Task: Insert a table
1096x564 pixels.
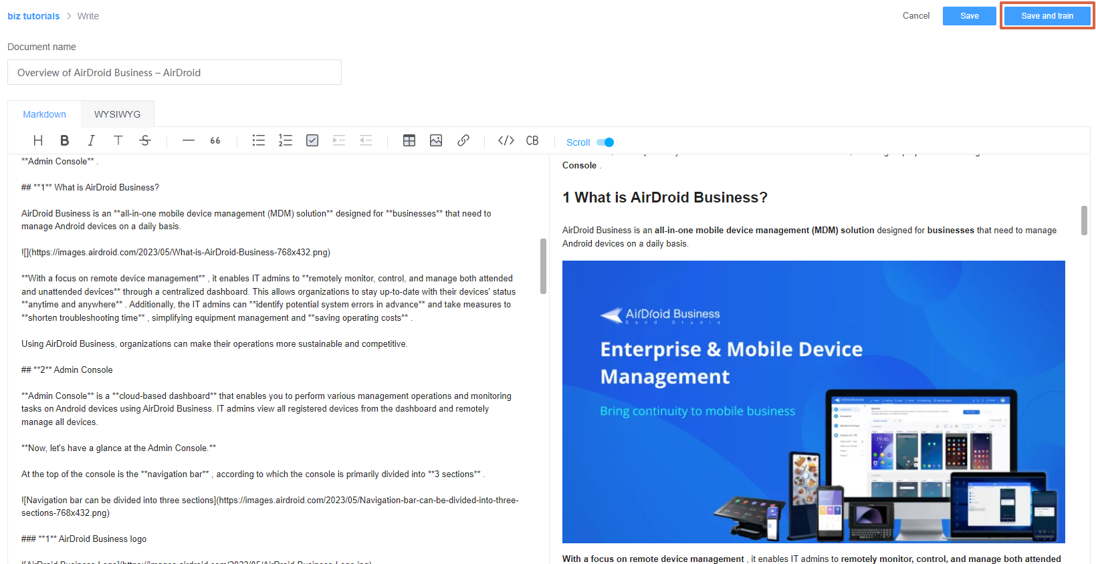Action: (409, 140)
